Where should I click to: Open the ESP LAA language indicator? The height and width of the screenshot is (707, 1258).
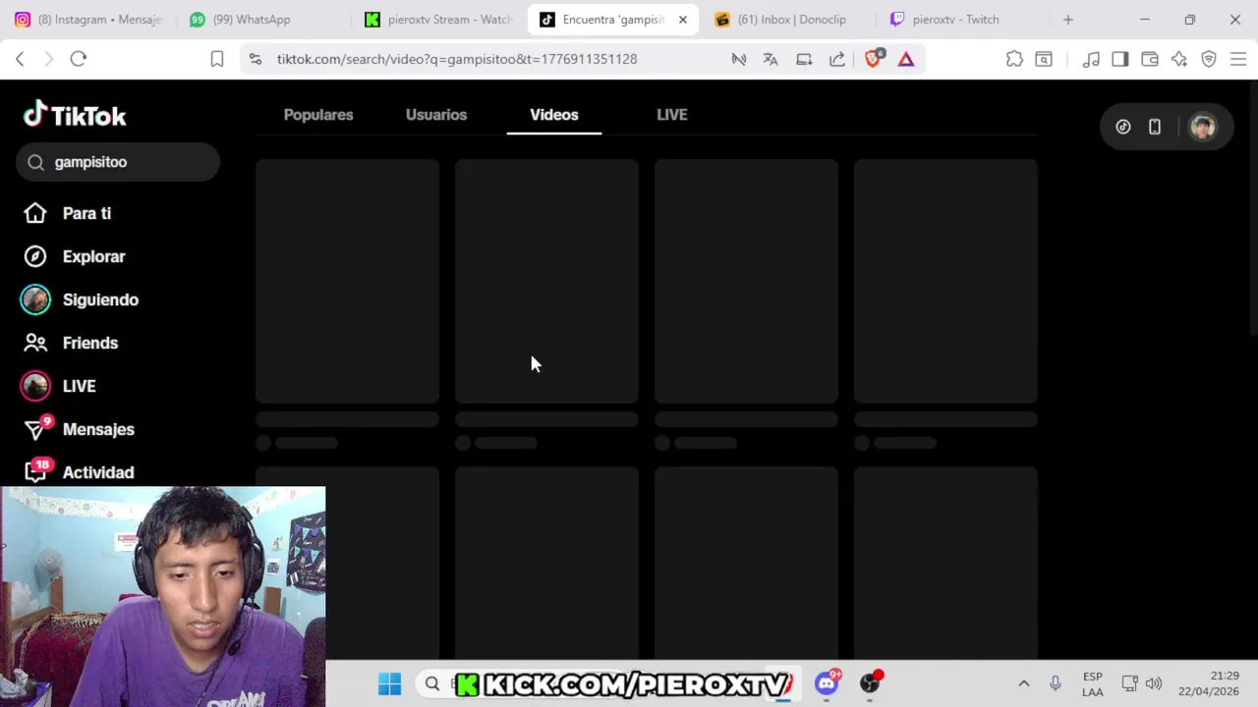click(x=1092, y=684)
